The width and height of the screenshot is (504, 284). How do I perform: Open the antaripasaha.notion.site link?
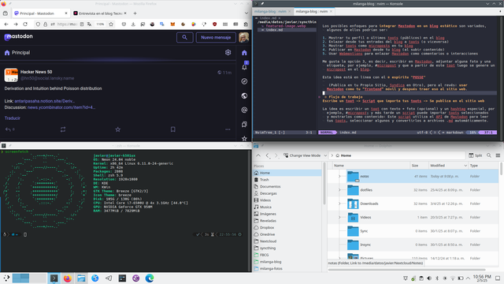tap(45, 101)
